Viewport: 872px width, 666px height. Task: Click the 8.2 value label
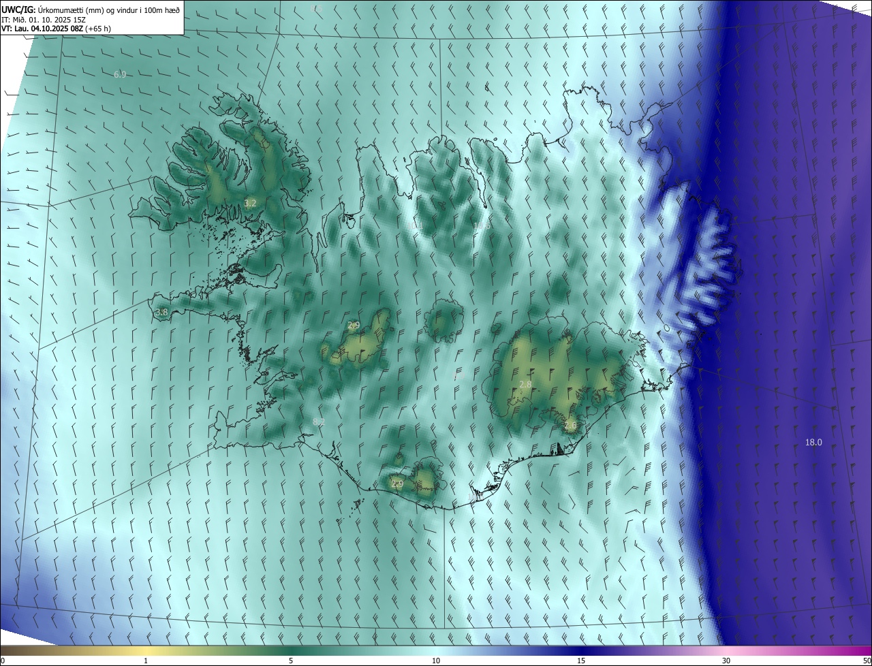point(319,422)
